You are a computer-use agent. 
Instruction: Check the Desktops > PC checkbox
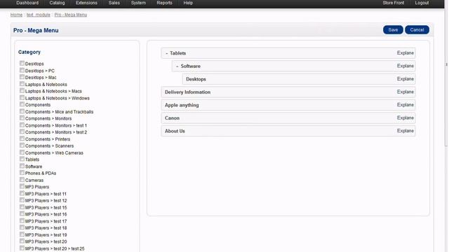[22, 70]
